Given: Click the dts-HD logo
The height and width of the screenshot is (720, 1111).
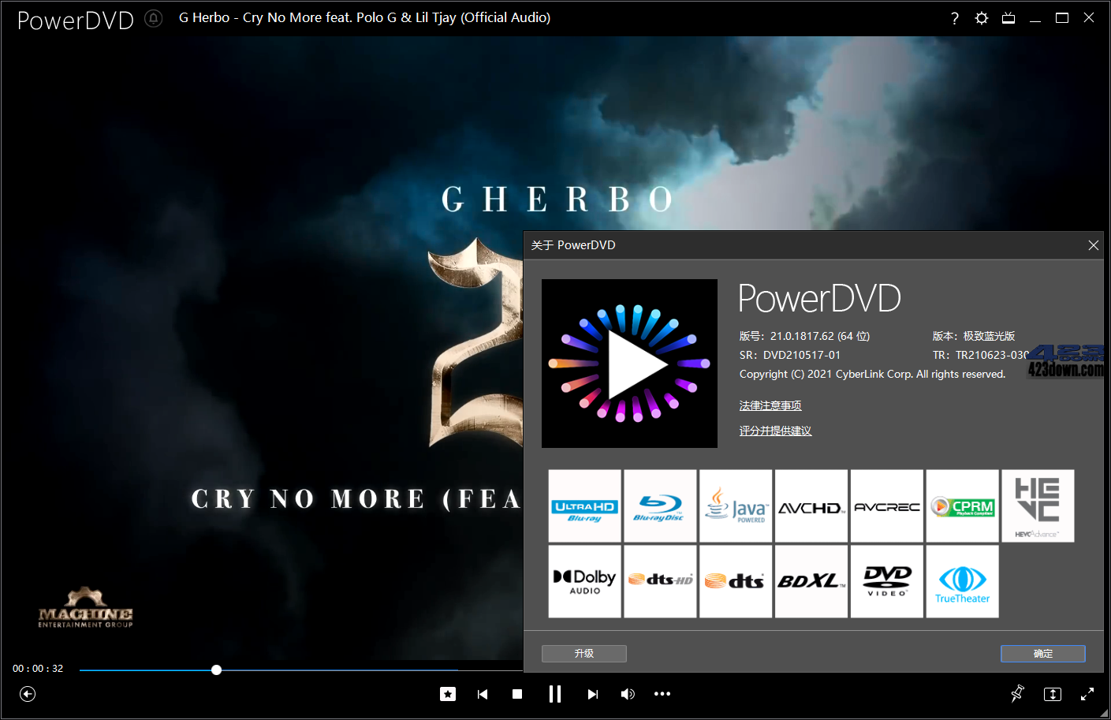Looking at the screenshot, I should tap(660, 581).
